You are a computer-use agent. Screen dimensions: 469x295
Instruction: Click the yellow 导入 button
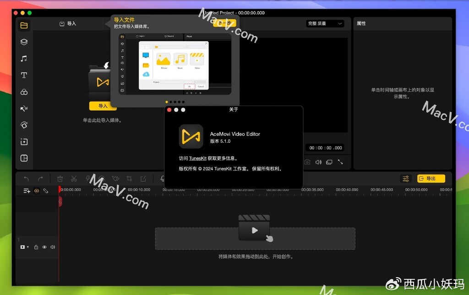point(103,106)
